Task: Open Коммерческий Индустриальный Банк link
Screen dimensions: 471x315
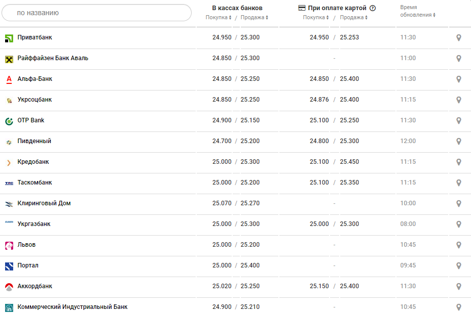Action: pos(73,307)
